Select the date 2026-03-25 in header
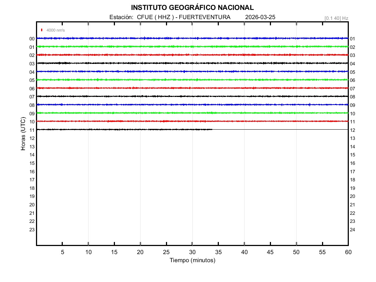376x282 pixels. tap(260, 17)
